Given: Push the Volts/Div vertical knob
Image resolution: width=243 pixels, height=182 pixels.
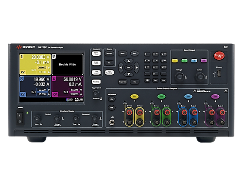Looking at the screenshot, I should [37, 118].
